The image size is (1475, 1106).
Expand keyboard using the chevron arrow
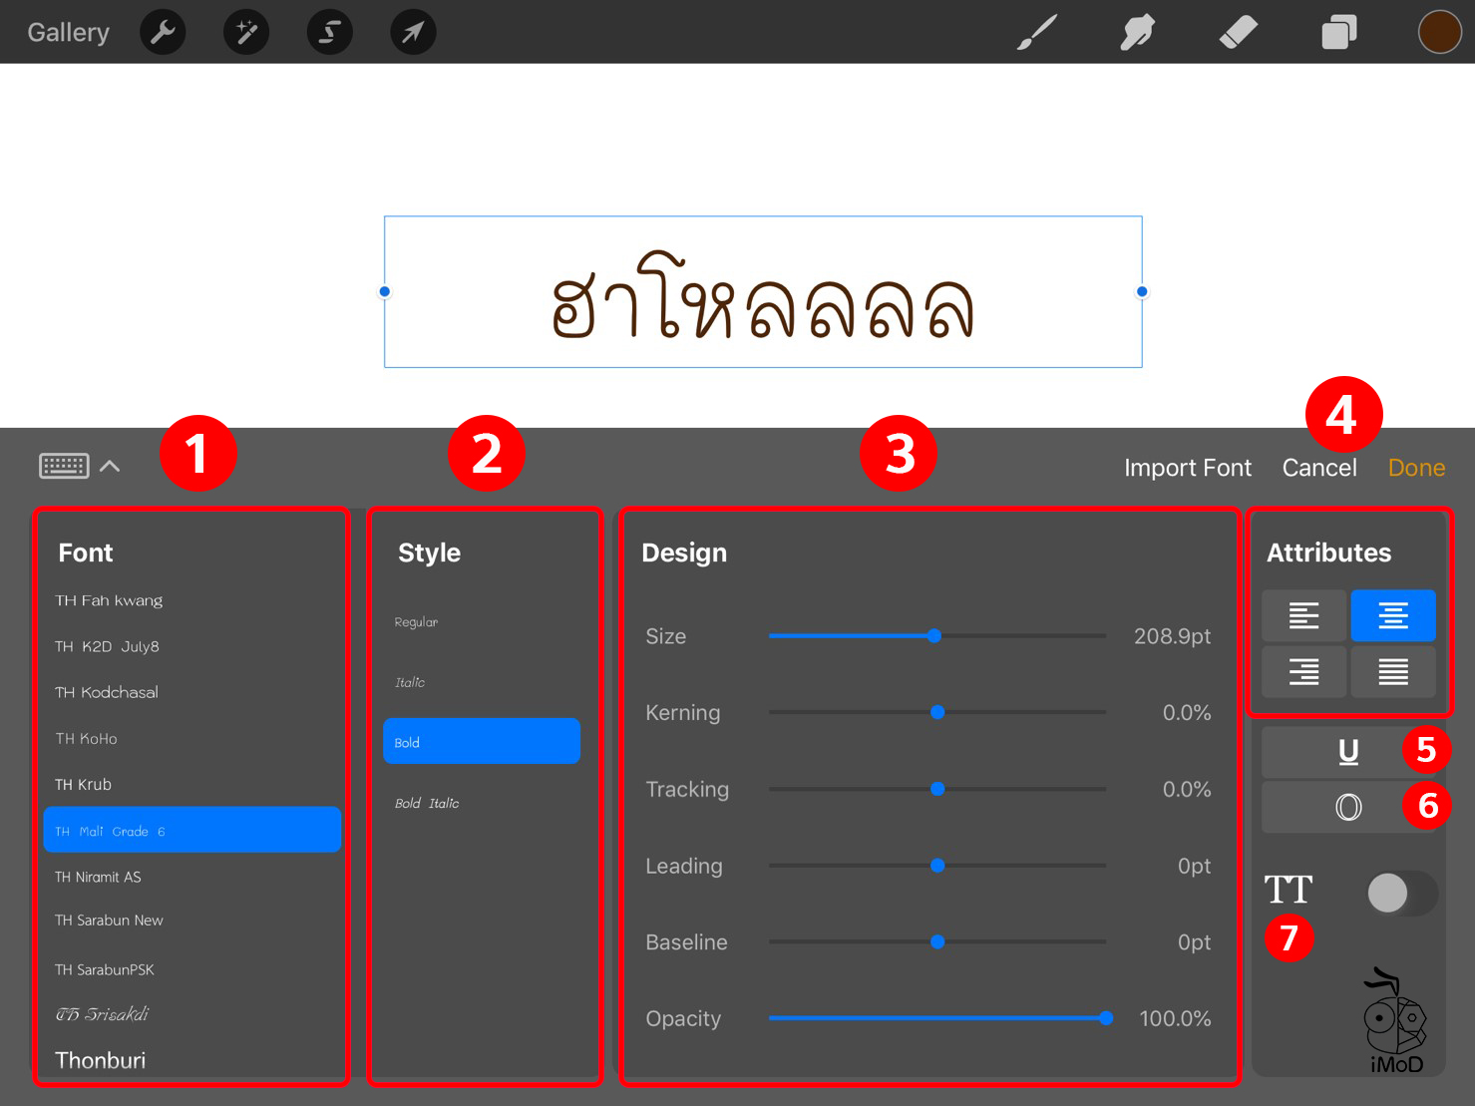pyautogui.click(x=110, y=466)
